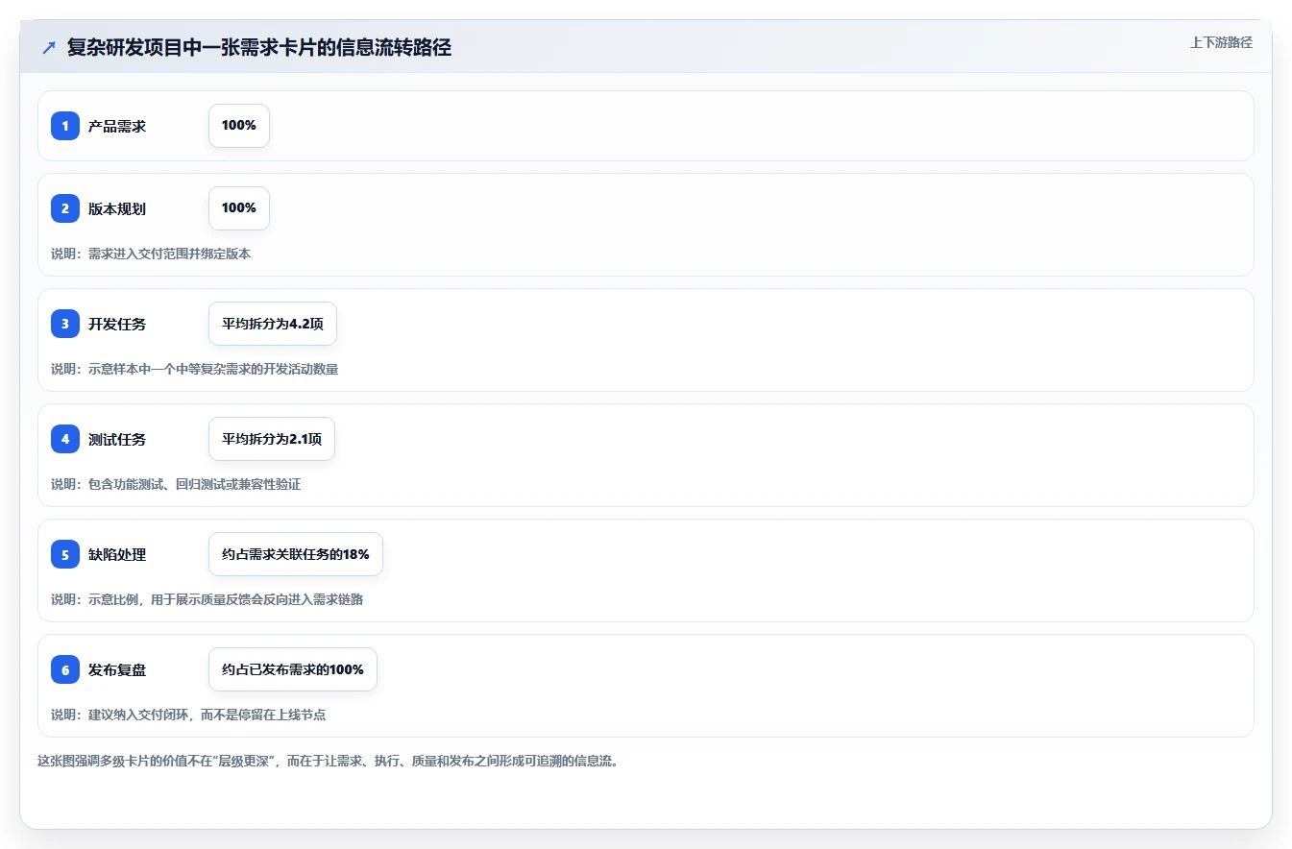Click the step 3 number badge
Viewport: 1292px width, 849px height.
click(x=65, y=324)
